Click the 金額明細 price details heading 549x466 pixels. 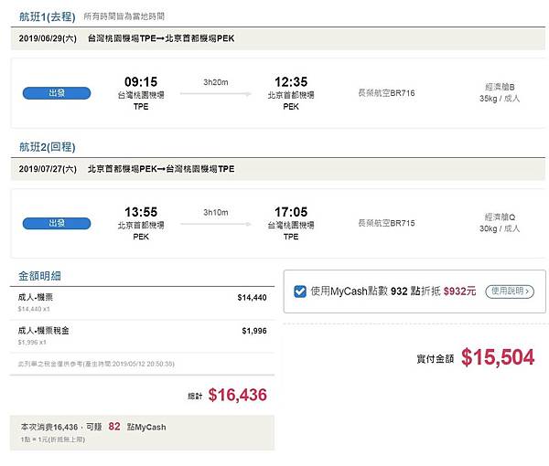tap(40, 275)
